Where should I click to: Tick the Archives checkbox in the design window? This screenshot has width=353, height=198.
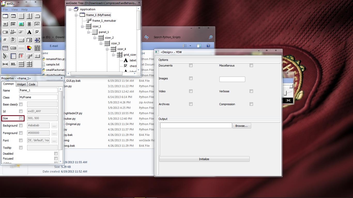191,104
